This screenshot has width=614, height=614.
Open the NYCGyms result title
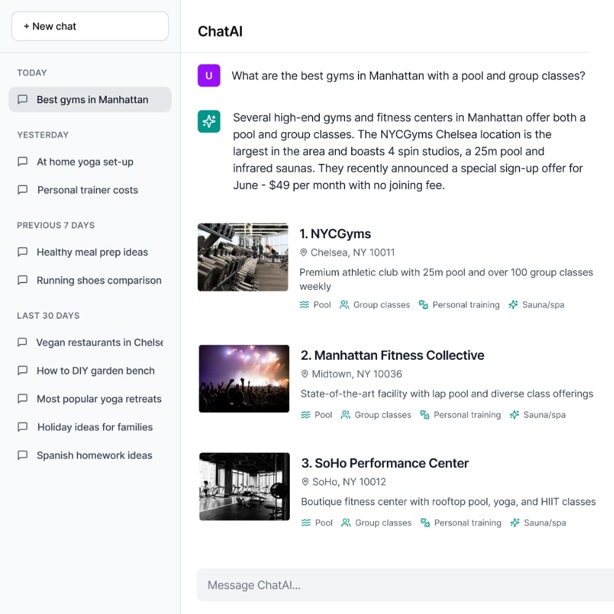tap(335, 234)
